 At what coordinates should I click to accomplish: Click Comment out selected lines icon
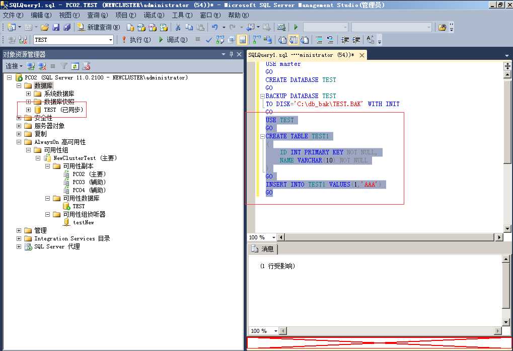point(319,40)
